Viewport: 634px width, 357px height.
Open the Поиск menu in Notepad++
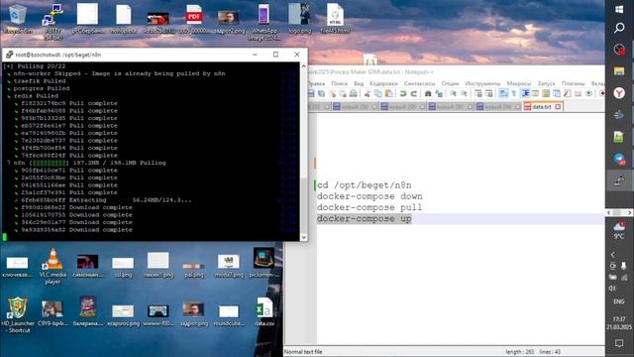click(339, 83)
